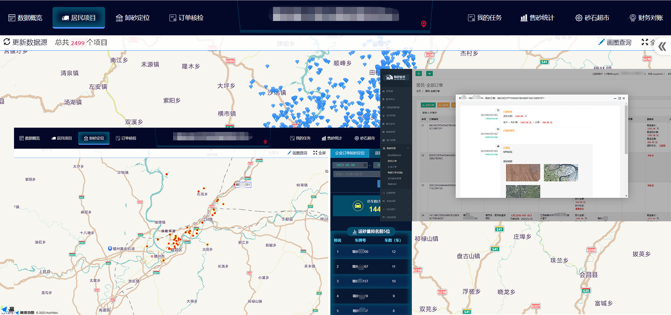
Task: Switch to the 企业订单卸砂定位 tab
Action: coord(350,153)
